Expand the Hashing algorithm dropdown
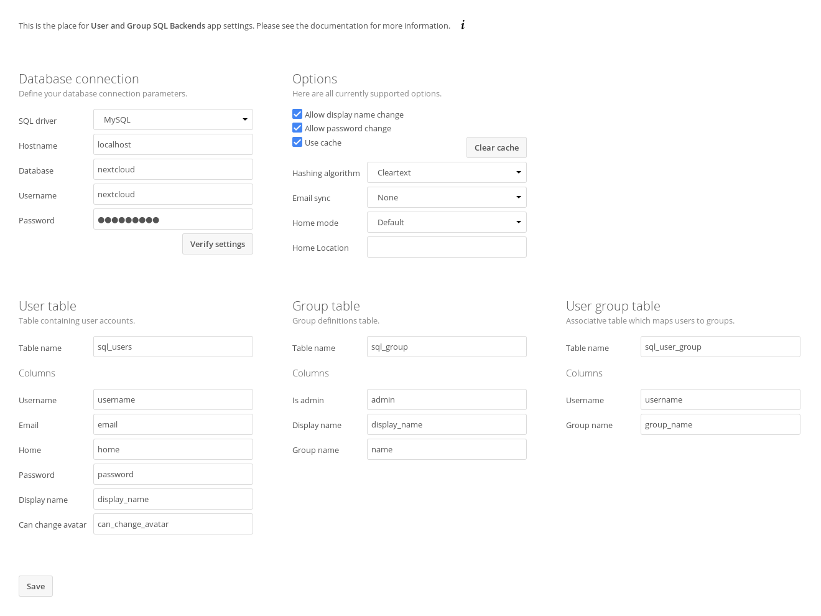 point(447,172)
